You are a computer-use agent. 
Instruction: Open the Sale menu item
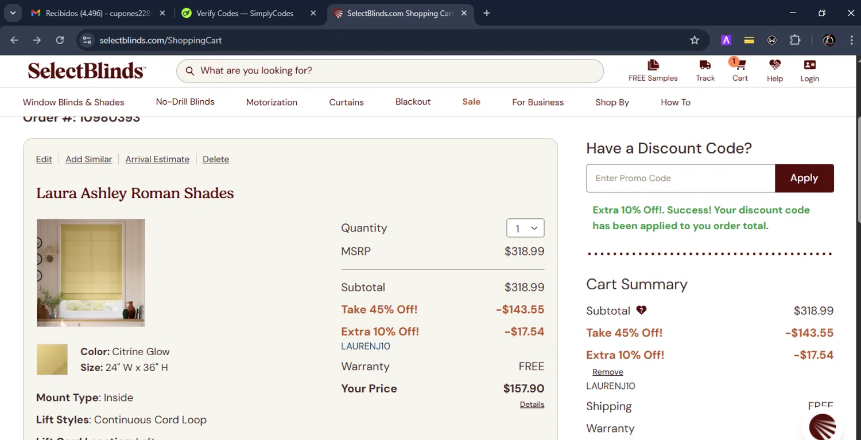(x=471, y=102)
